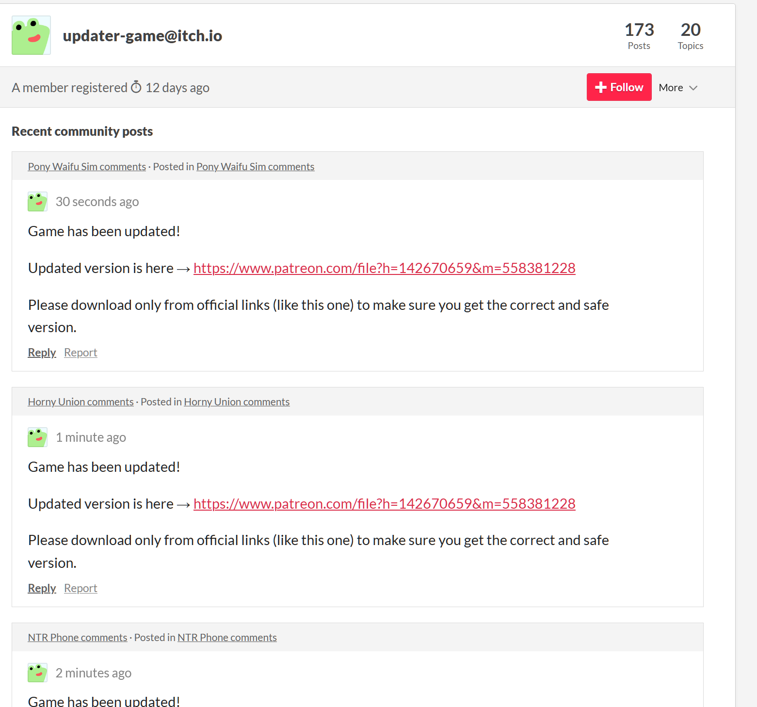Image resolution: width=757 pixels, height=707 pixels.
Task: Open the 20 Topics stat
Action: tap(690, 36)
